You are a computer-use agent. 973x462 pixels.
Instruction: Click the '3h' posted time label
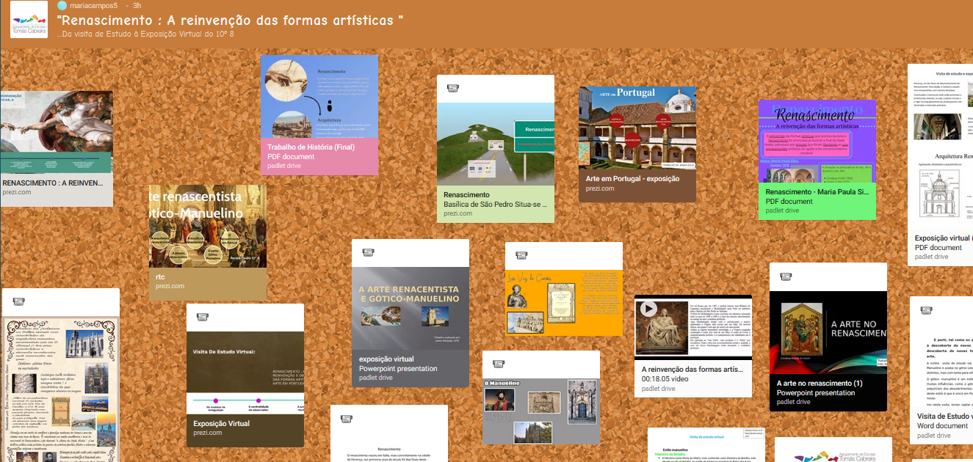pos(137,6)
